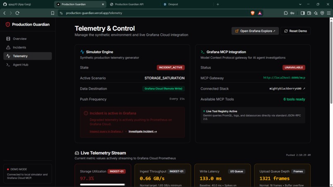Viewport: 333px width, 187px height.
Task: Click the Telemetry pulse icon in sidebar
Action: coord(8,56)
